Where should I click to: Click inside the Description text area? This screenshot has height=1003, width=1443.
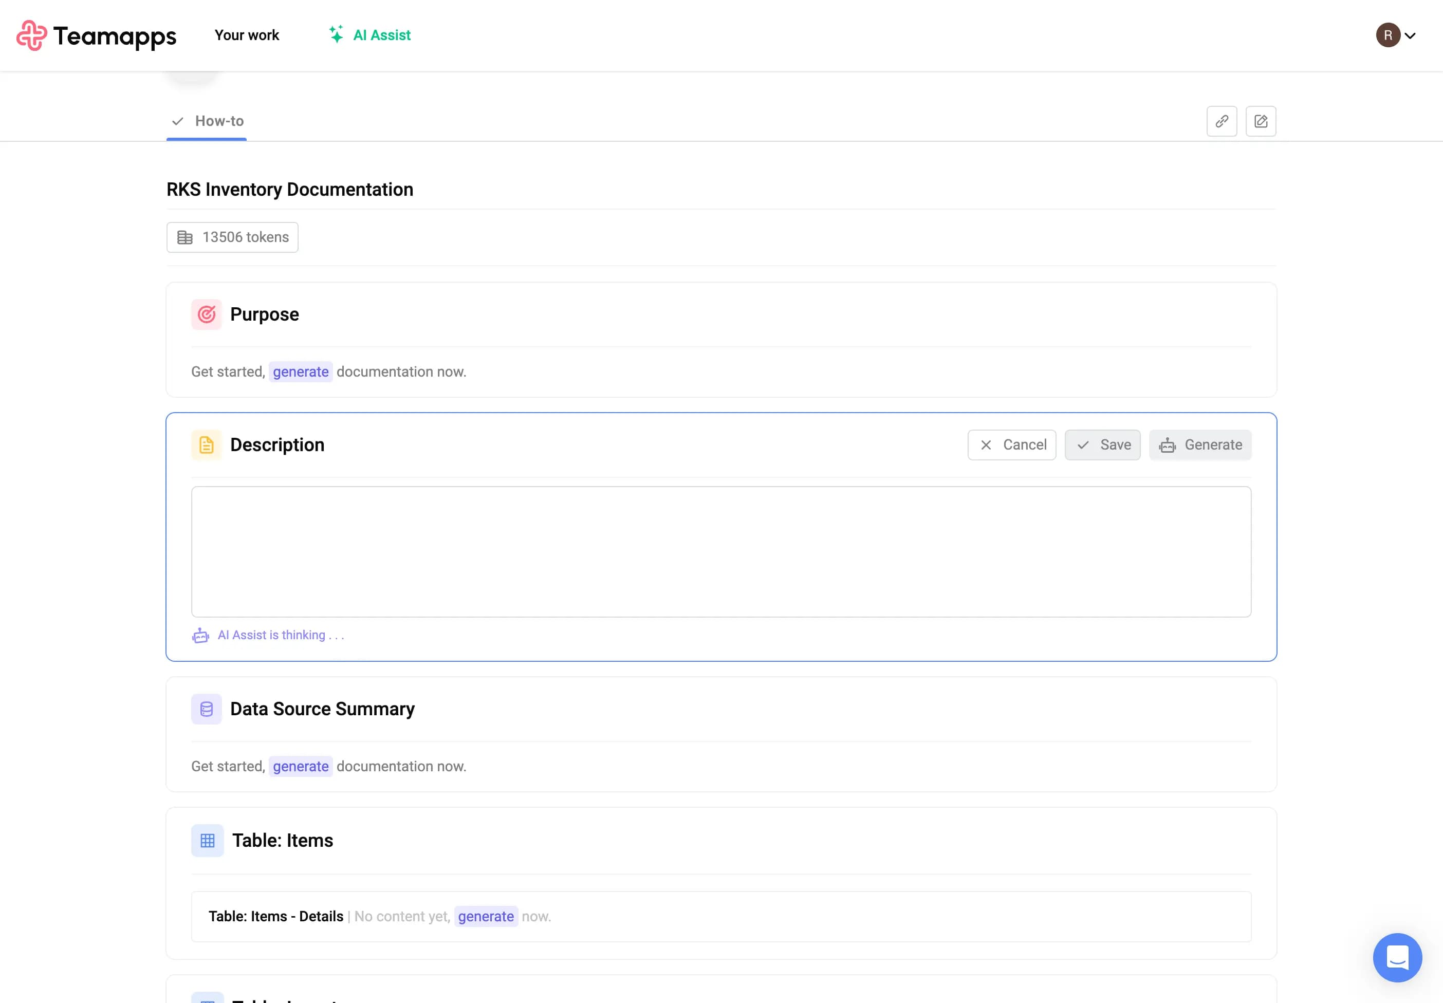(720, 551)
